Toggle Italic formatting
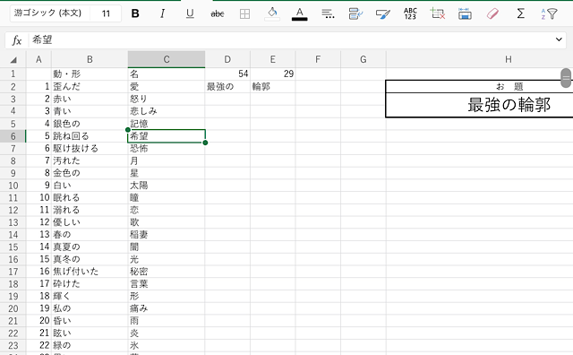 tap(162, 14)
